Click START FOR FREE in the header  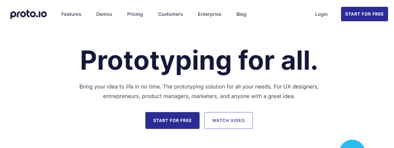click(x=364, y=14)
